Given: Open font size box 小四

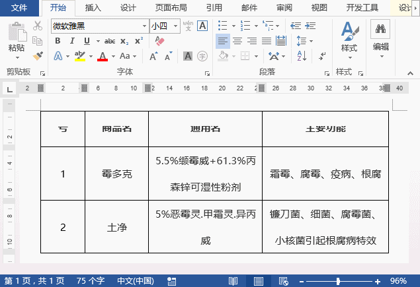Looking at the screenshot, I should click(x=165, y=26).
